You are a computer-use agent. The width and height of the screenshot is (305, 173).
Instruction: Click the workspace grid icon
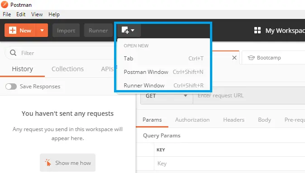coord(257,30)
